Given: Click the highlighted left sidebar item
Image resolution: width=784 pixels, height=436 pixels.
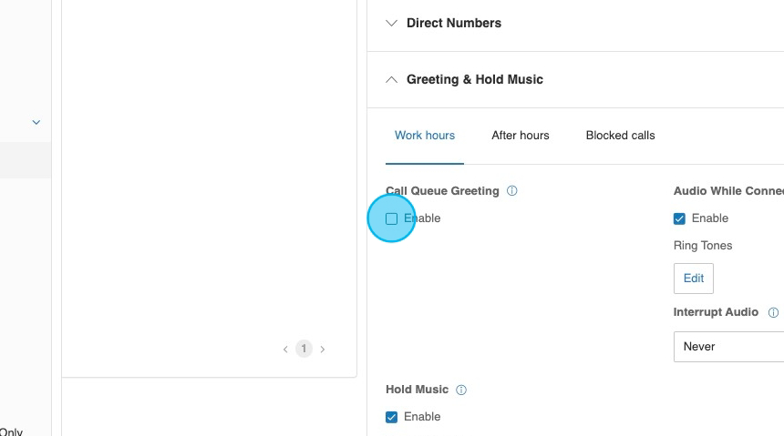Looking at the screenshot, I should pyautogui.click(x=26, y=160).
